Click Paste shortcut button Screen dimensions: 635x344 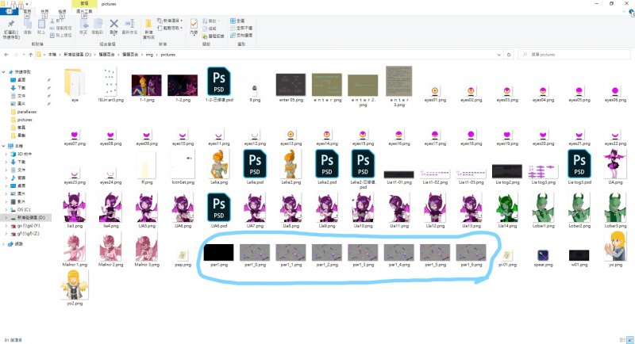click(61, 35)
